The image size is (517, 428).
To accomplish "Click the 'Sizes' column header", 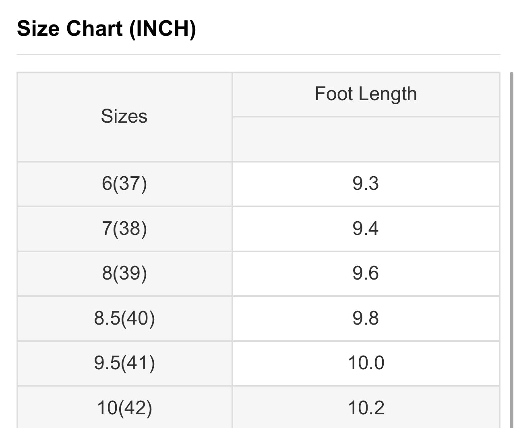I will [124, 117].
